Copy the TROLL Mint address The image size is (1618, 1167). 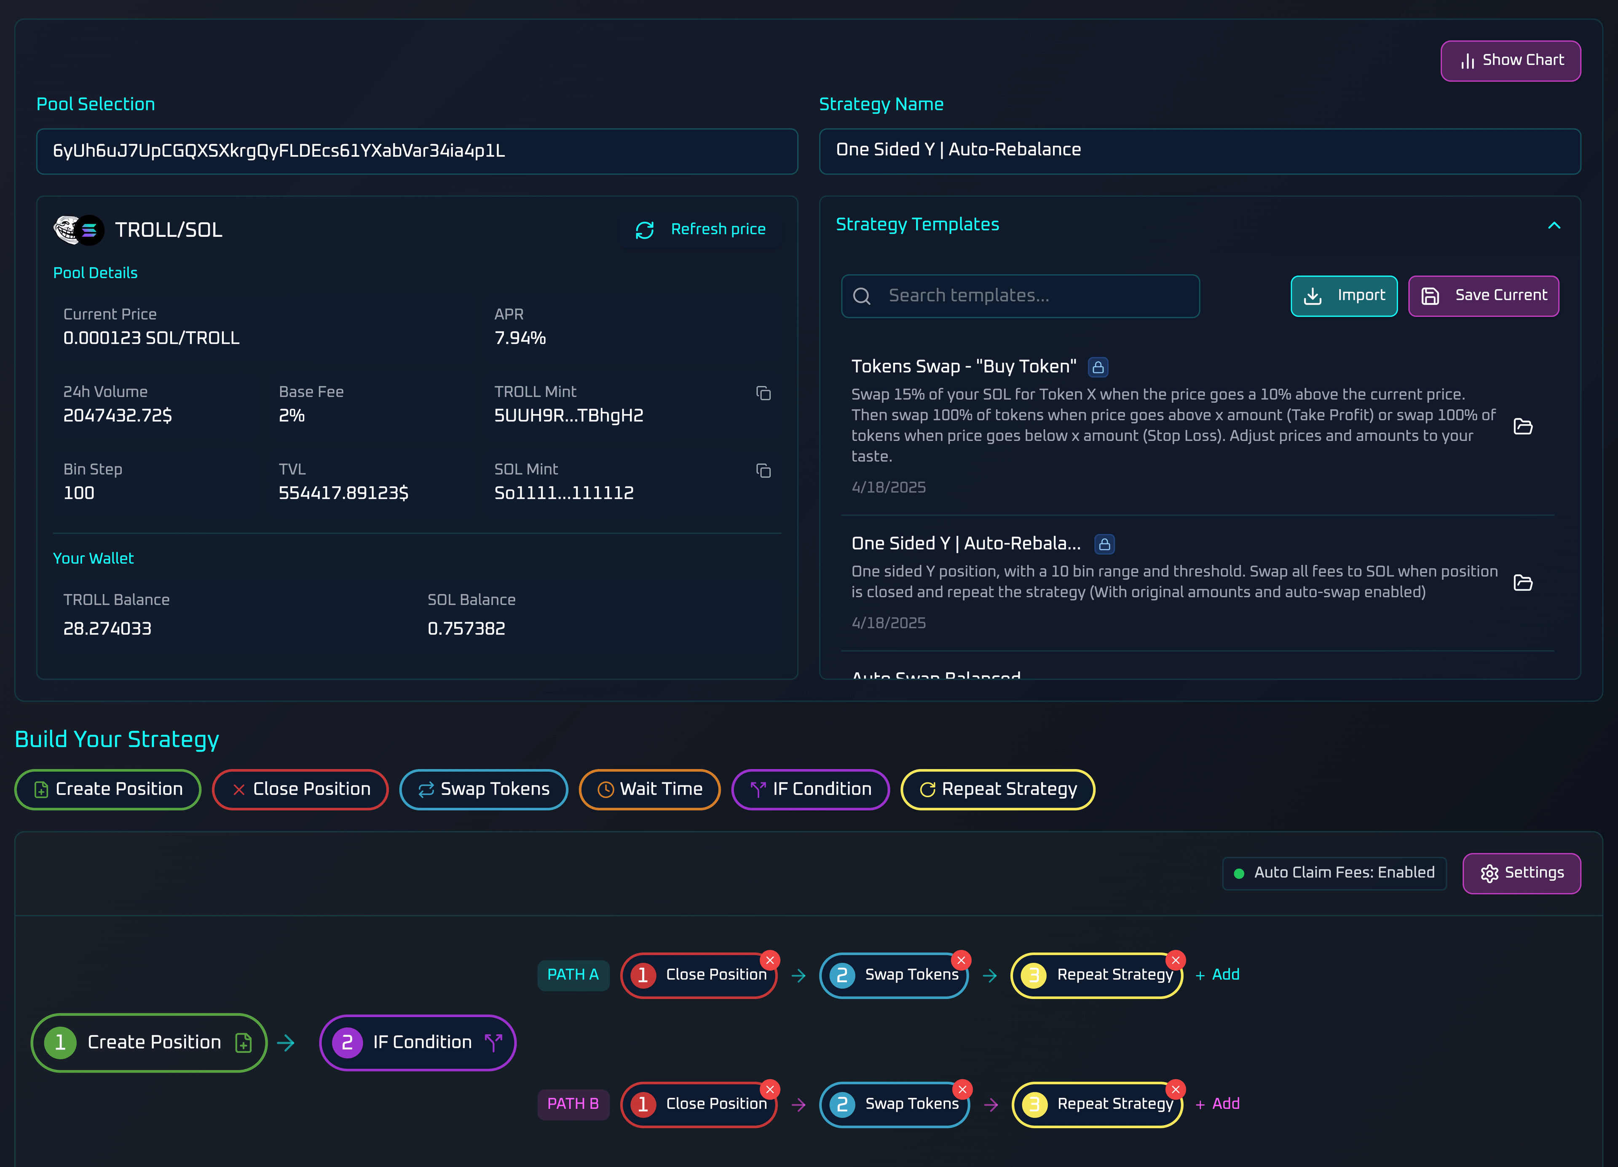click(763, 393)
